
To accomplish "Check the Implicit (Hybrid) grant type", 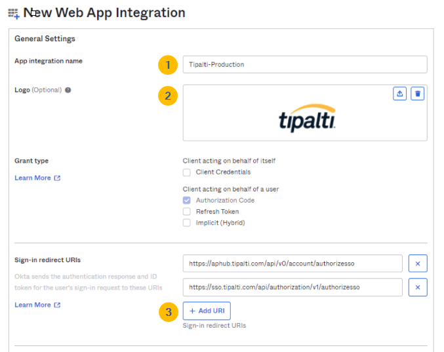I will (x=187, y=223).
